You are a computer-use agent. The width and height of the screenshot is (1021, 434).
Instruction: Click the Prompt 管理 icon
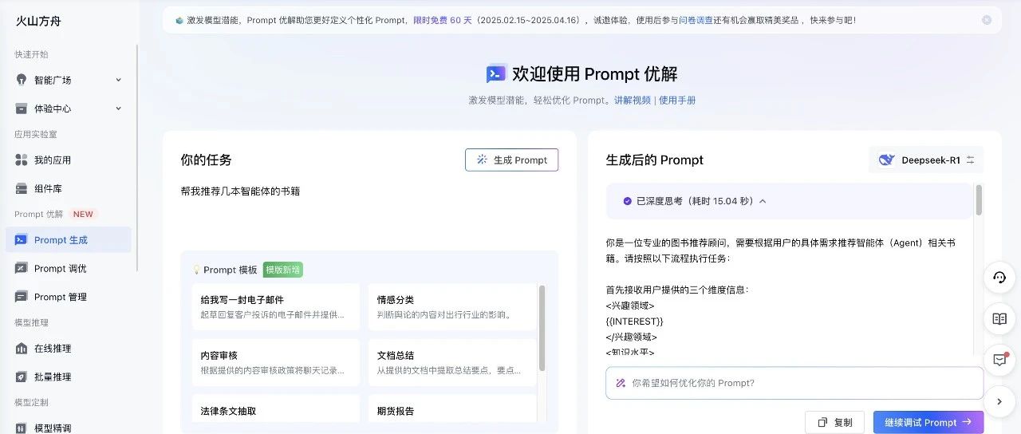(x=22, y=297)
